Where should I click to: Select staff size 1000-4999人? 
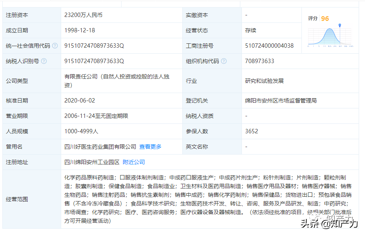81,131
